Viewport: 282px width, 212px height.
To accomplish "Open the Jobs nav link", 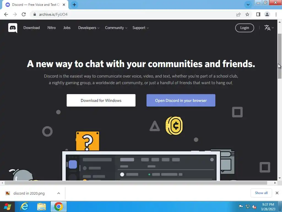I will click(x=67, y=28).
